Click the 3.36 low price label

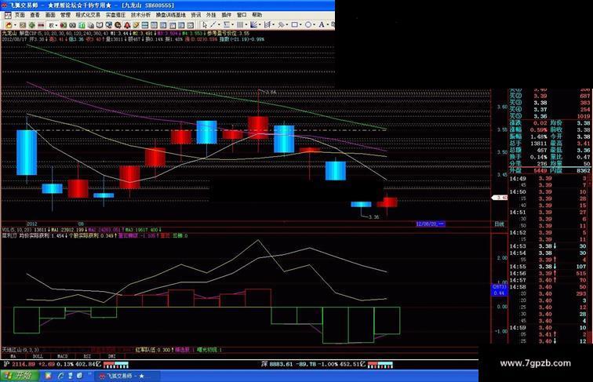pos(373,217)
